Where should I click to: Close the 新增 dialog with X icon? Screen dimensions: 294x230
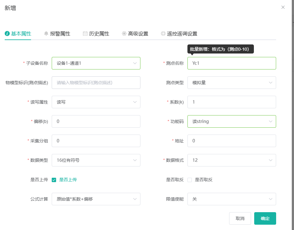click(x=283, y=7)
